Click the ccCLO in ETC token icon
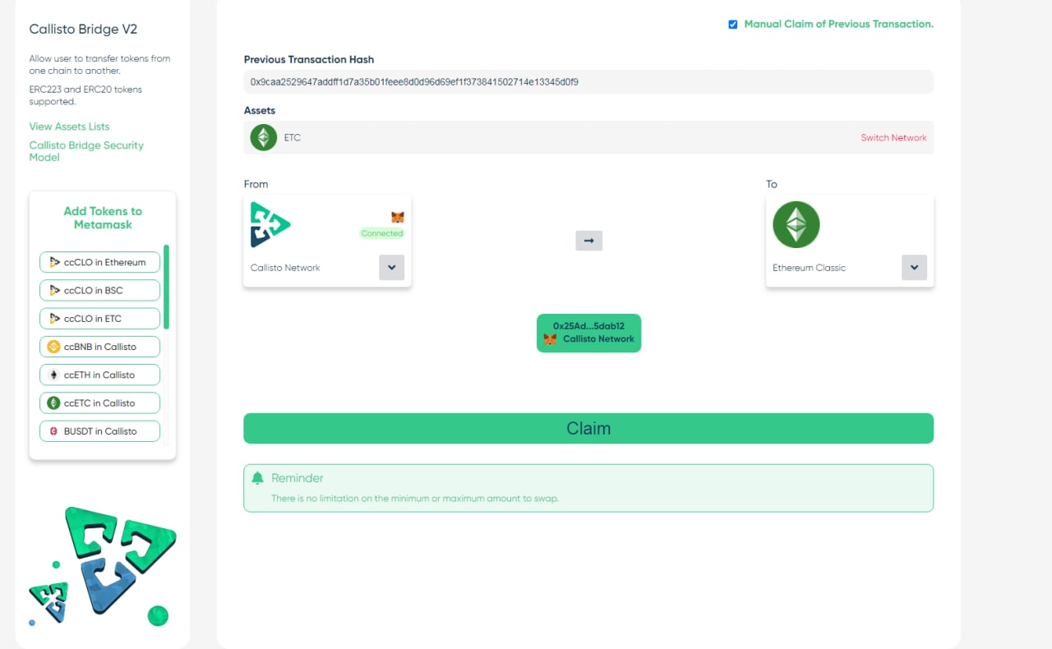Screen dimensions: 1052x649 [54, 318]
